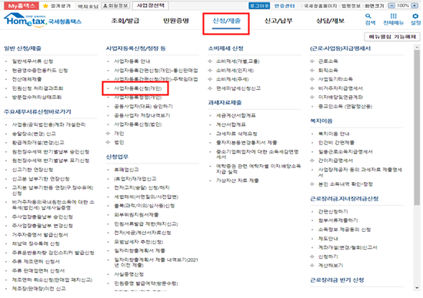
Task: Open the 국세청홈페이지 link
Action: coord(321,5)
